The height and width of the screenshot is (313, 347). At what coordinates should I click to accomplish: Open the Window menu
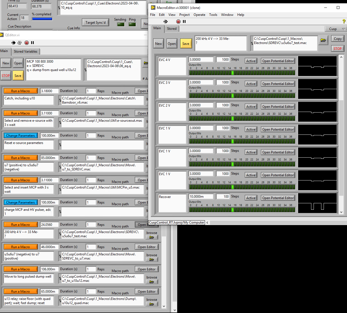[227, 15]
